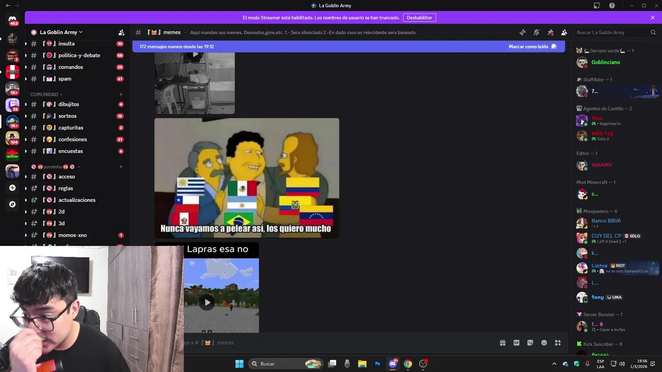
Task: Open the capturitas channel
Action: click(x=77, y=128)
